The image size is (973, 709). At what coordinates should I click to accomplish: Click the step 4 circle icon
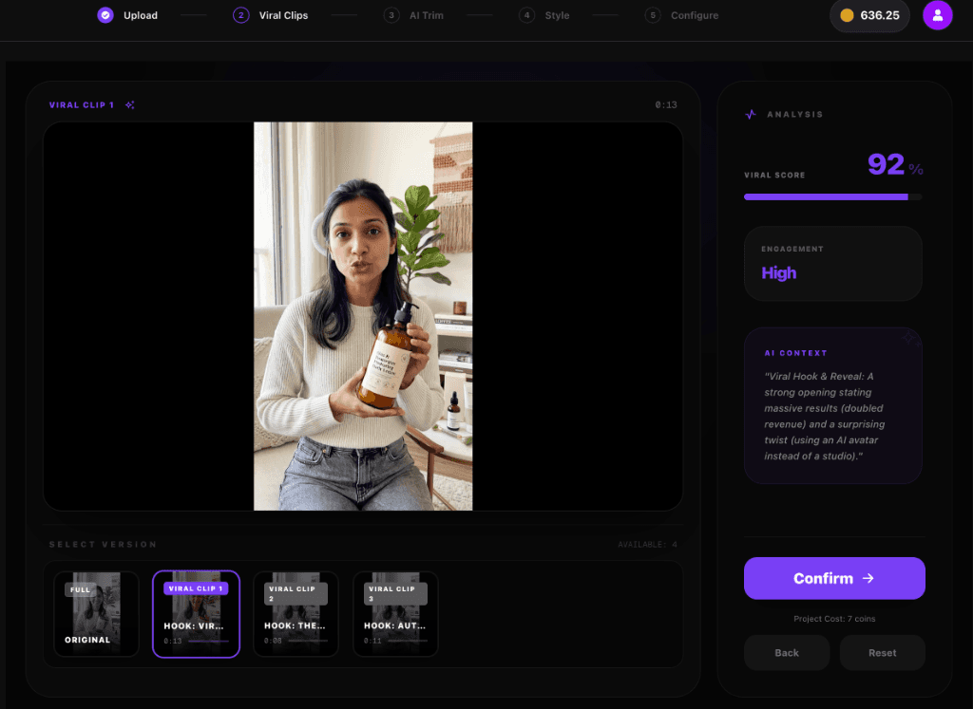point(526,15)
